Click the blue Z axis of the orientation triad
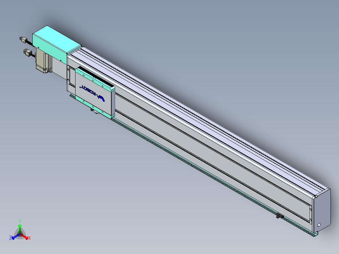This screenshot has width=339, height=254. pos(14,237)
